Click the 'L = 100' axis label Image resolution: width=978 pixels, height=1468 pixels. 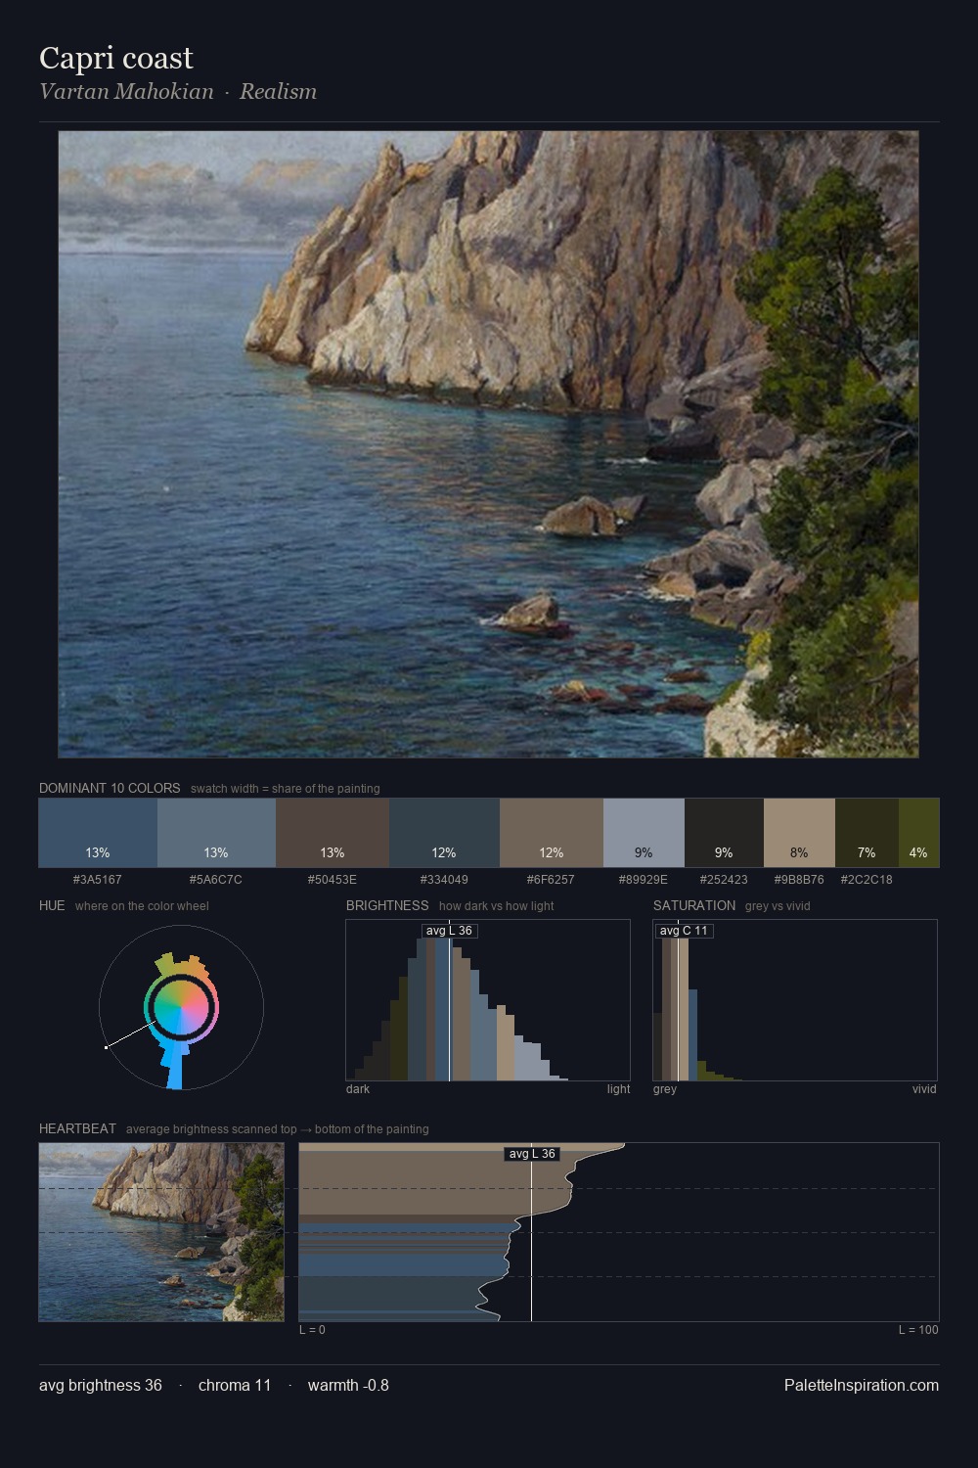(x=918, y=1330)
